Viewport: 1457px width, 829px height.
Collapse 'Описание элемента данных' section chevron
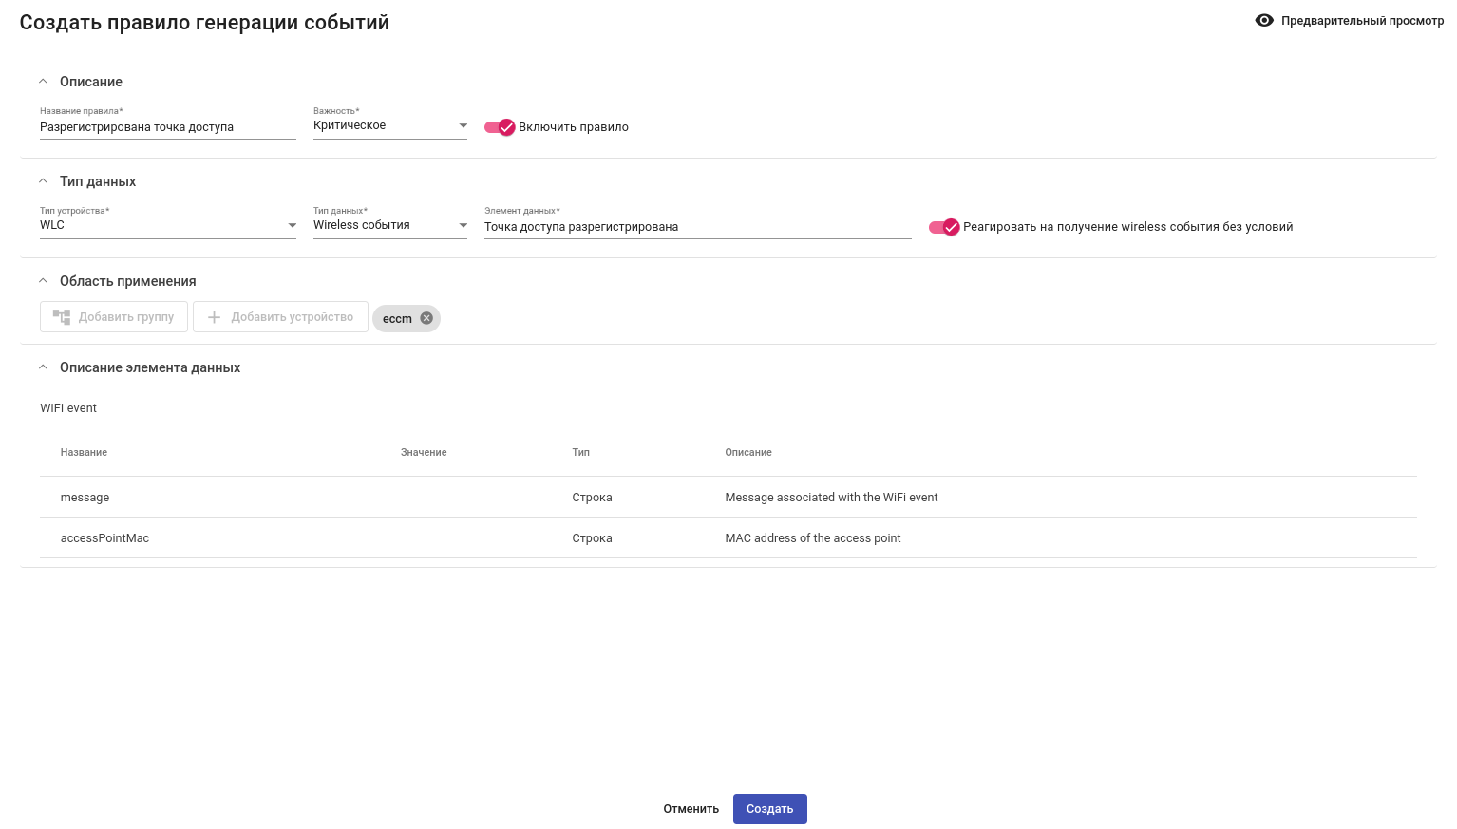click(x=43, y=367)
